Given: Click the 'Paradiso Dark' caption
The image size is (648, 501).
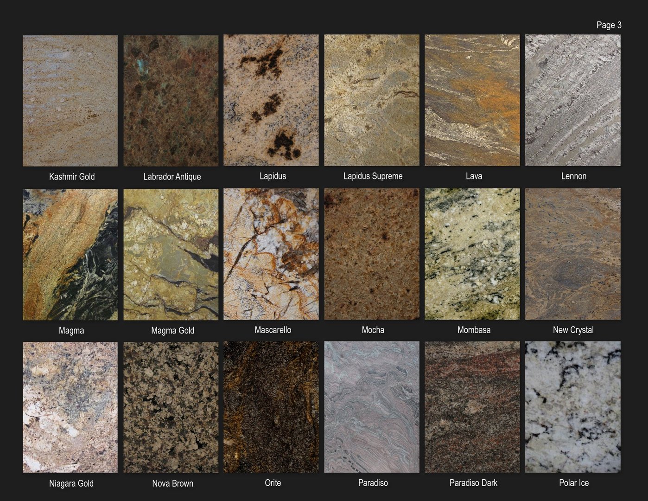Looking at the screenshot, I should 473,483.
